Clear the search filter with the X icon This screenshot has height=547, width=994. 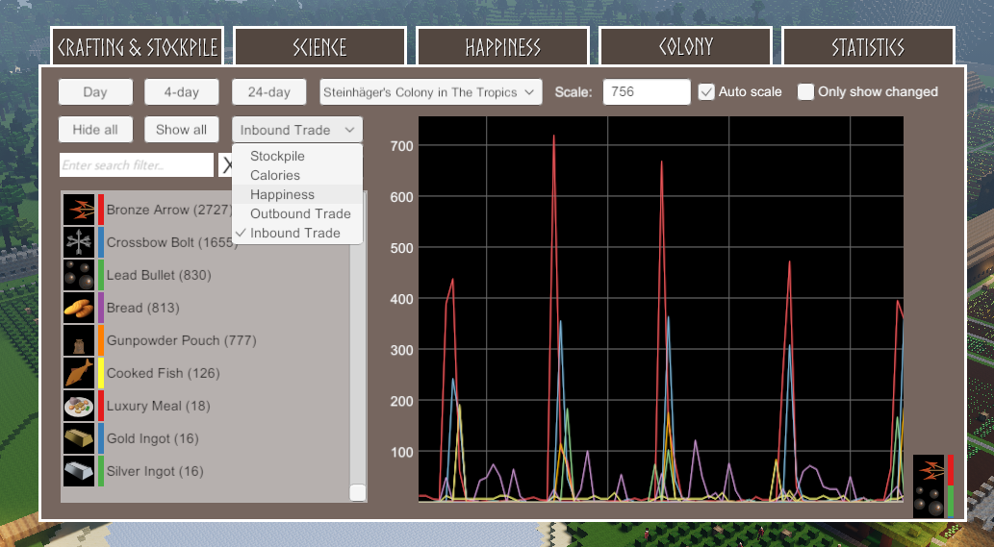click(226, 165)
